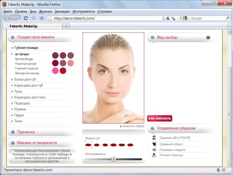Click the Stop loading X icon
Image resolution: width=233 pixels, height=175 pixels.
pyautogui.click(x=34, y=18)
